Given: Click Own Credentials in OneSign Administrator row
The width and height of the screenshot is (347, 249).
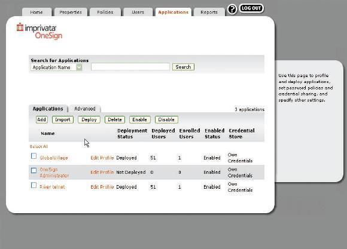Looking at the screenshot, I should [x=240, y=173].
